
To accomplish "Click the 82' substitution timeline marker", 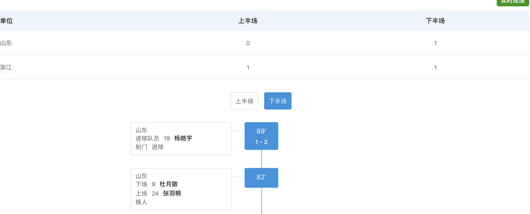I will pos(261,178).
